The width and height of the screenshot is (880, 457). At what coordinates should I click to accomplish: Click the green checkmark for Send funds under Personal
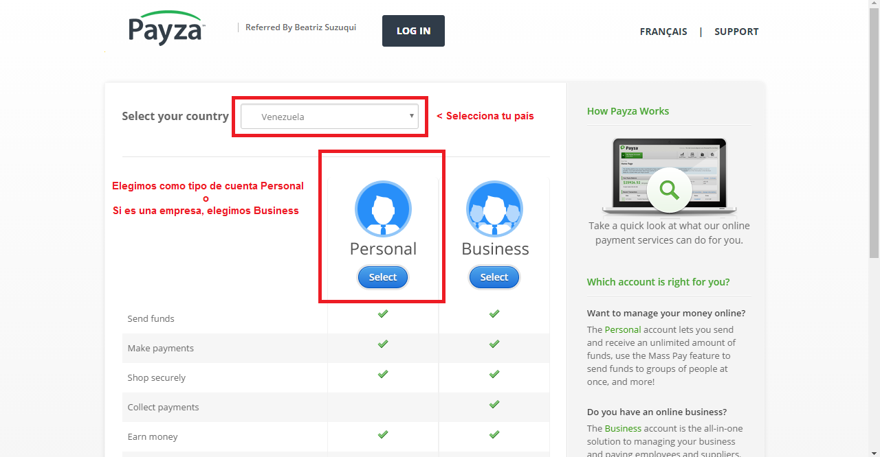point(383,314)
